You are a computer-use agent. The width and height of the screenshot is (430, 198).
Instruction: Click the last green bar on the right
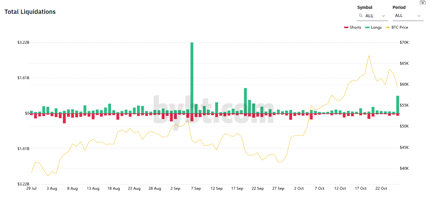coord(398,104)
